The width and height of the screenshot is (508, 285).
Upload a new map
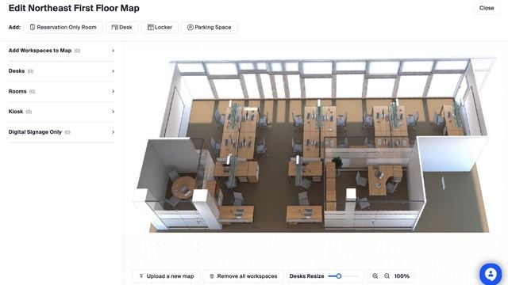(166, 276)
